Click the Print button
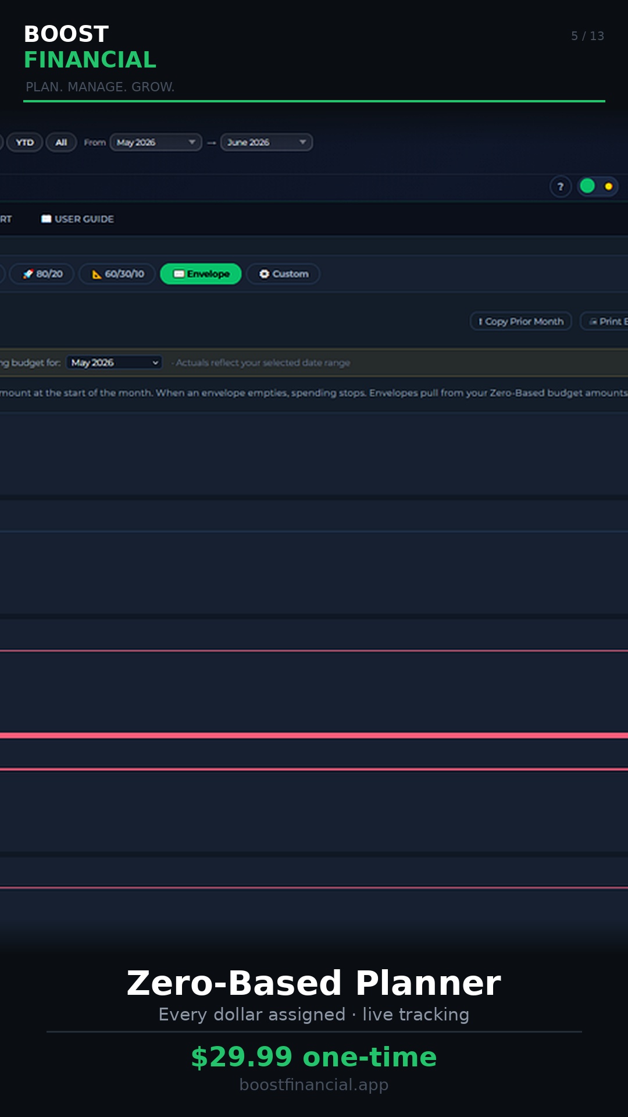This screenshot has width=628, height=1117. tap(605, 322)
